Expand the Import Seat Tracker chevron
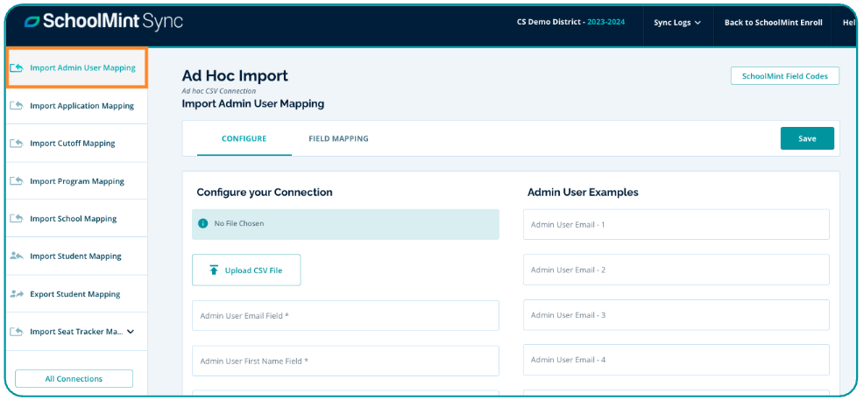This screenshot has width=864, height=400. pos(131,332)
